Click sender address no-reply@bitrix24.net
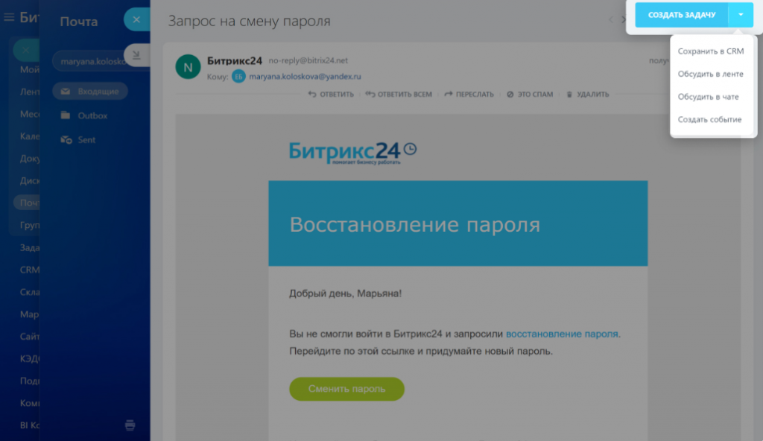The height and width of the screenshot is (441, 763). coord(308,60)
